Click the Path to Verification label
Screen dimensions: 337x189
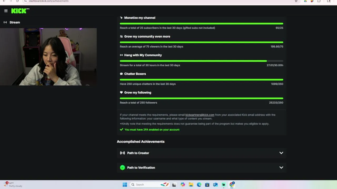(141, 167)
